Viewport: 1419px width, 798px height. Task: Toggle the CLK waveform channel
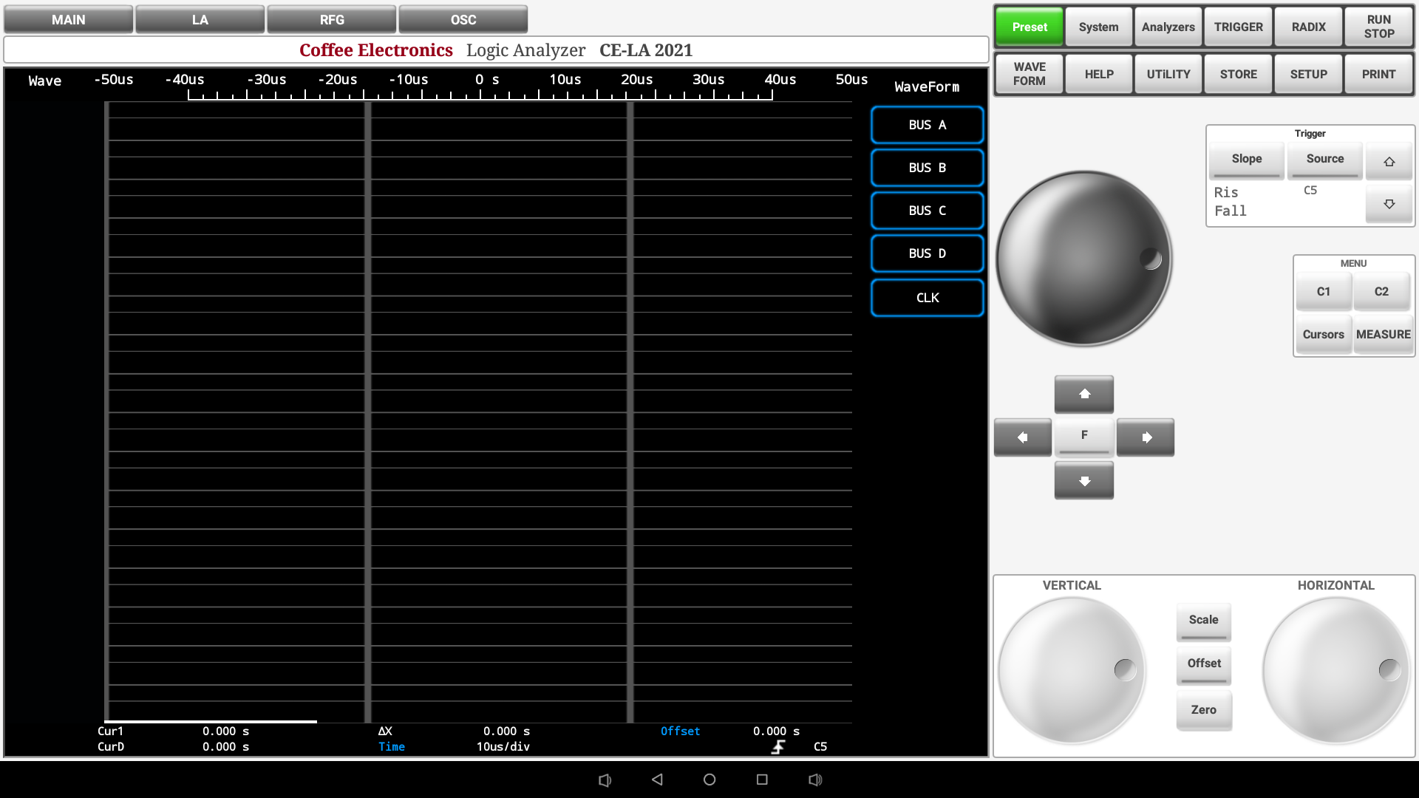(927, 298)
